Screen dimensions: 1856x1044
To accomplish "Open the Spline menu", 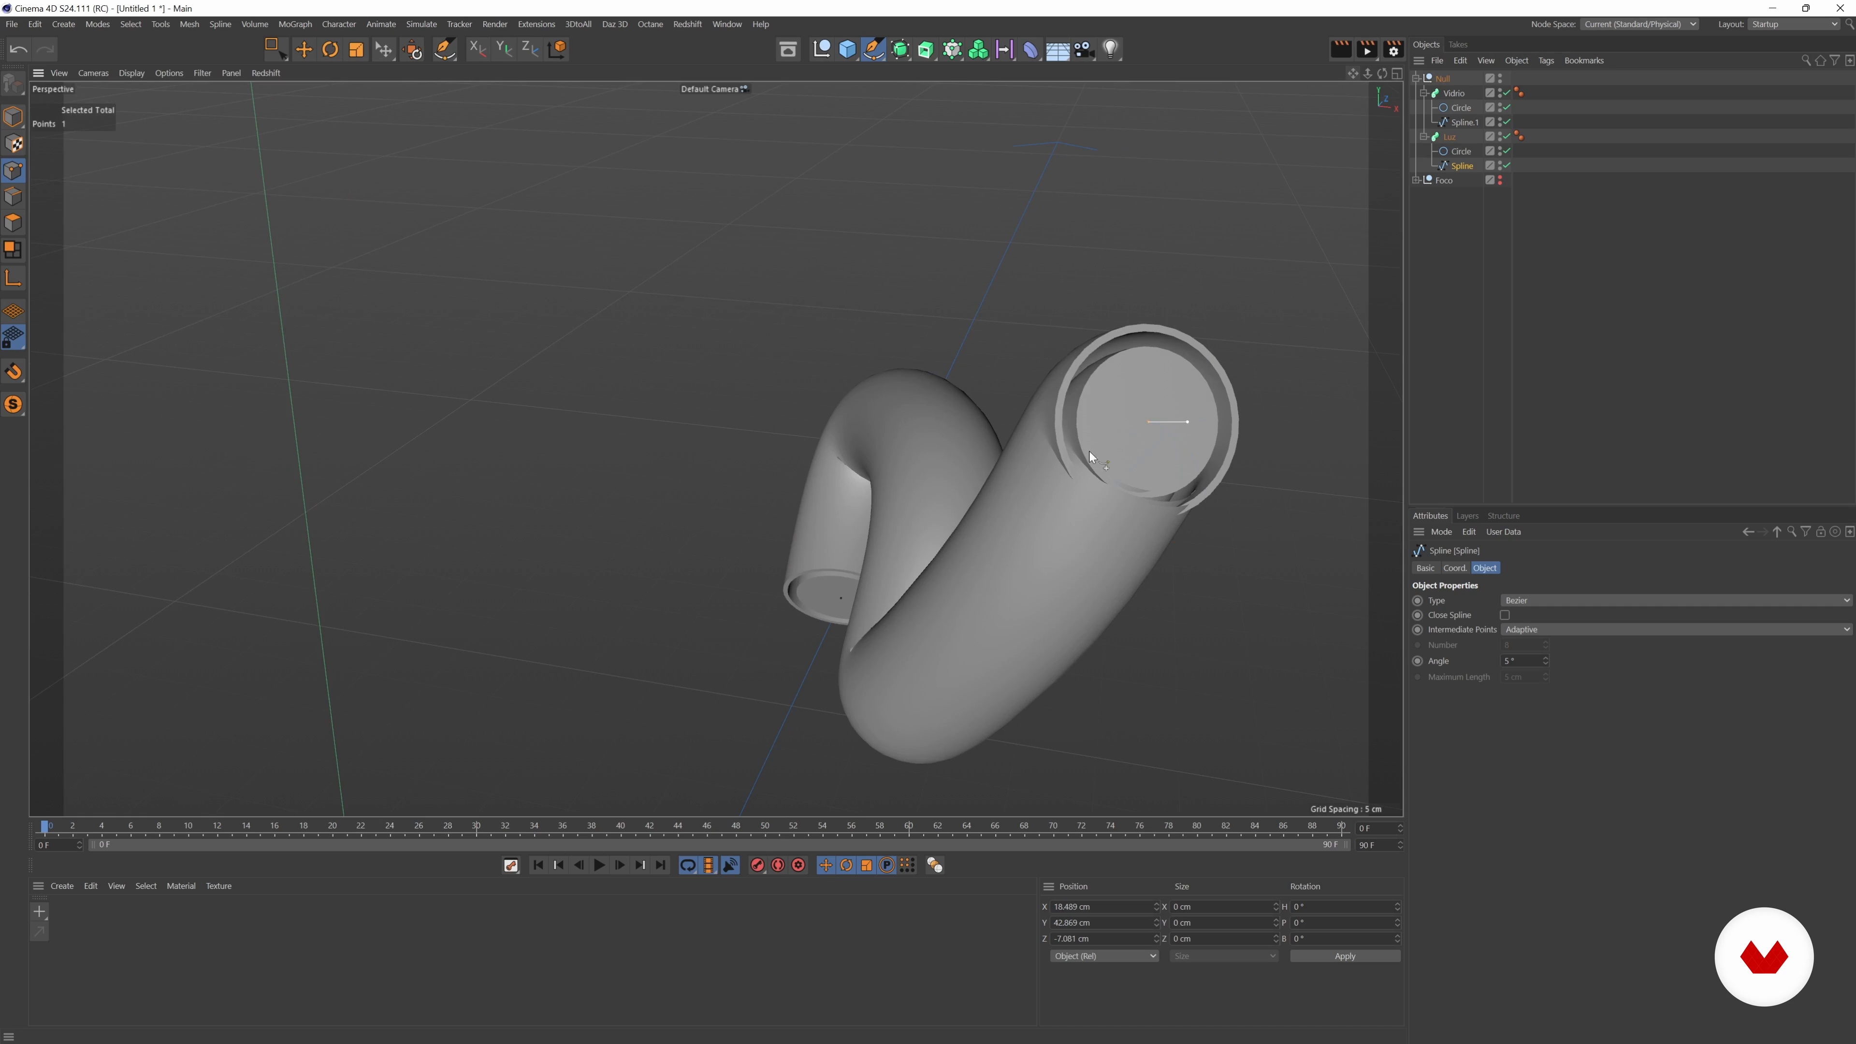I will pyautogui.click(x=220, y=25).
